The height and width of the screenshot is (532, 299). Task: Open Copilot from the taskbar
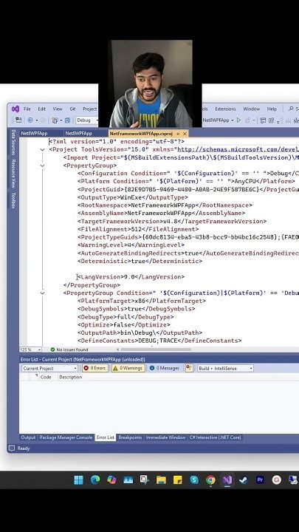tap(111, 480)
